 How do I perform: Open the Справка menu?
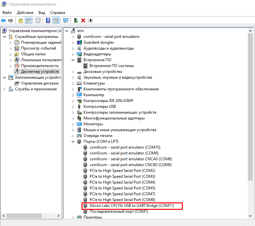point(58,13)
